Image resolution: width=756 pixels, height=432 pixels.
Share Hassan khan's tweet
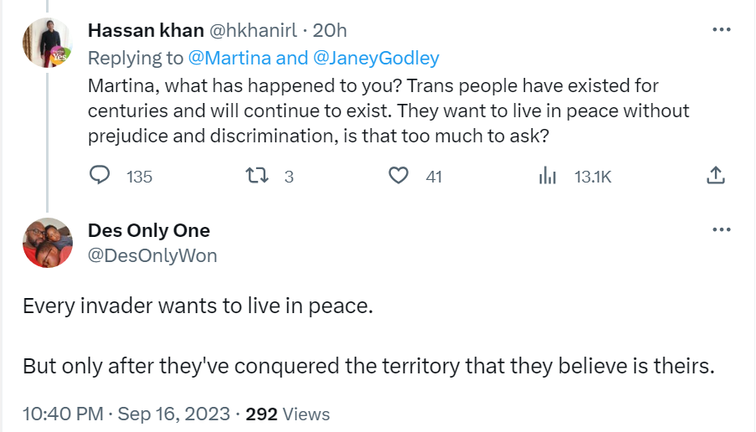point(715,176)
